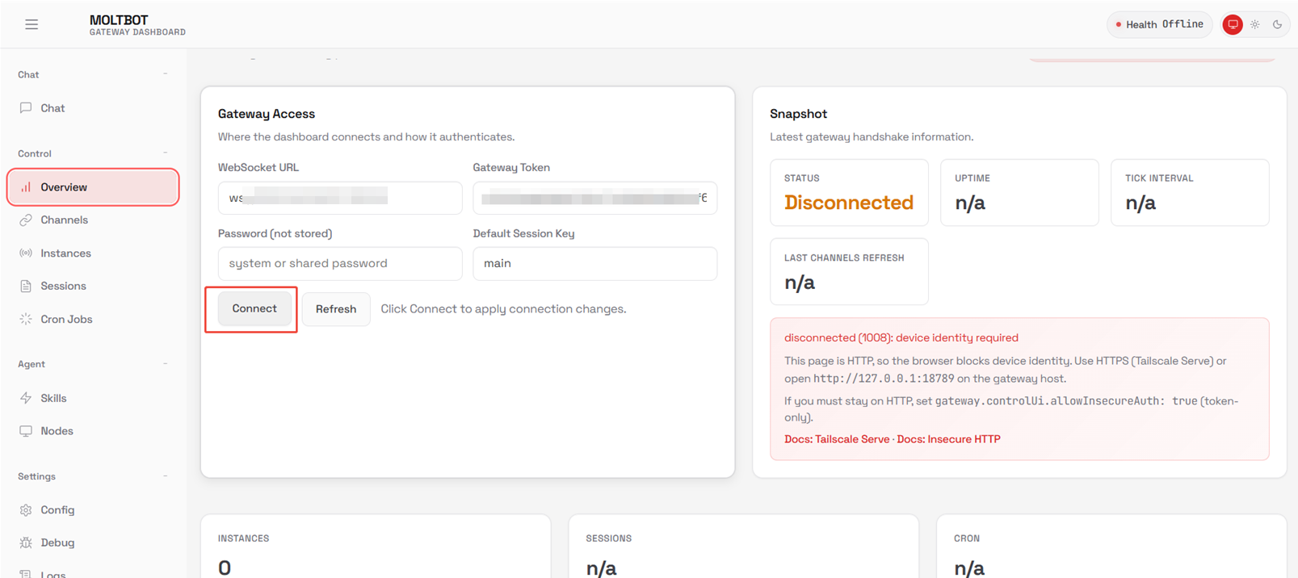Screen dimensions: 1298x578
Task: Collapse the Agent sidebar section
Action: (x=166, y=364)
